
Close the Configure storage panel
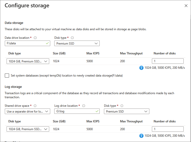coord(186,6)
